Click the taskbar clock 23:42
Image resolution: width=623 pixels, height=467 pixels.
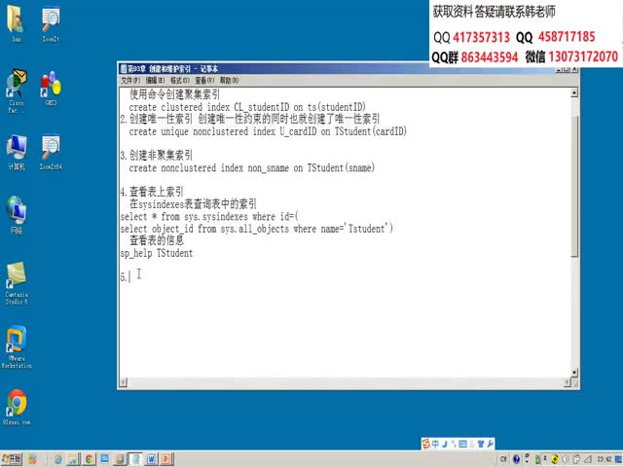pyautogui.click(x=604, y=459)
